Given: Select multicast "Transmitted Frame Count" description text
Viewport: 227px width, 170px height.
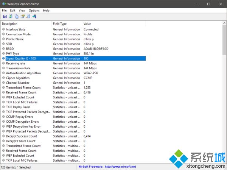Looking at the screenshot, I should 23,146.
